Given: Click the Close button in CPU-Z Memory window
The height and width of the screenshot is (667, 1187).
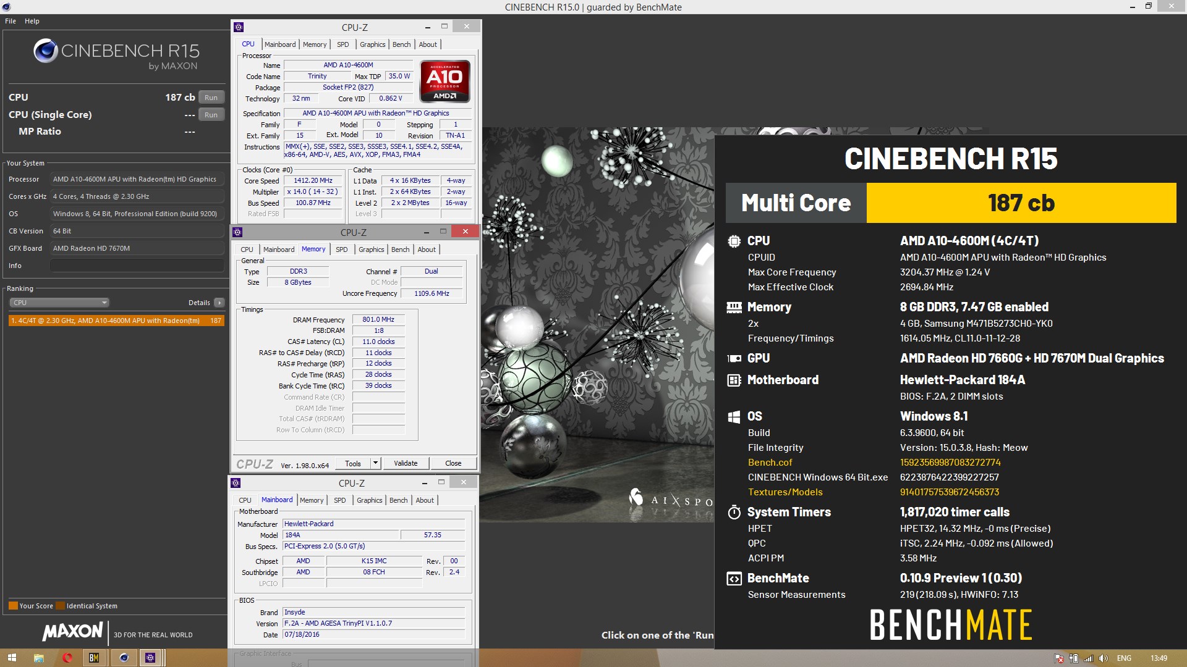Looking at the screenshot, I should click(453, 463).
